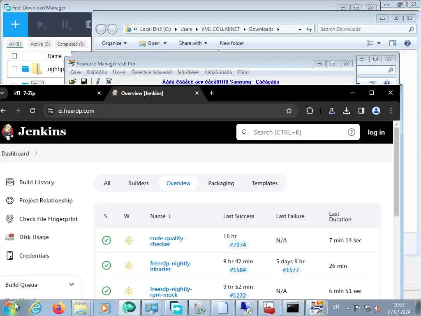The height and width of the screenshot is (316, 421).
Task: Switch to the Packaging view tab
Action: pos(221,183)
